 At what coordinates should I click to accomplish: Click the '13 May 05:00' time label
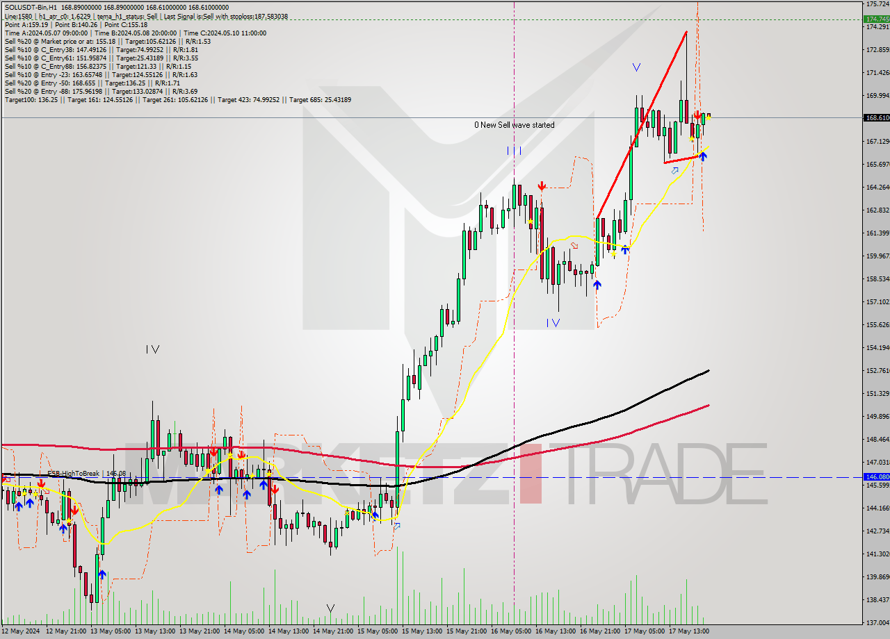pos(109,631)
